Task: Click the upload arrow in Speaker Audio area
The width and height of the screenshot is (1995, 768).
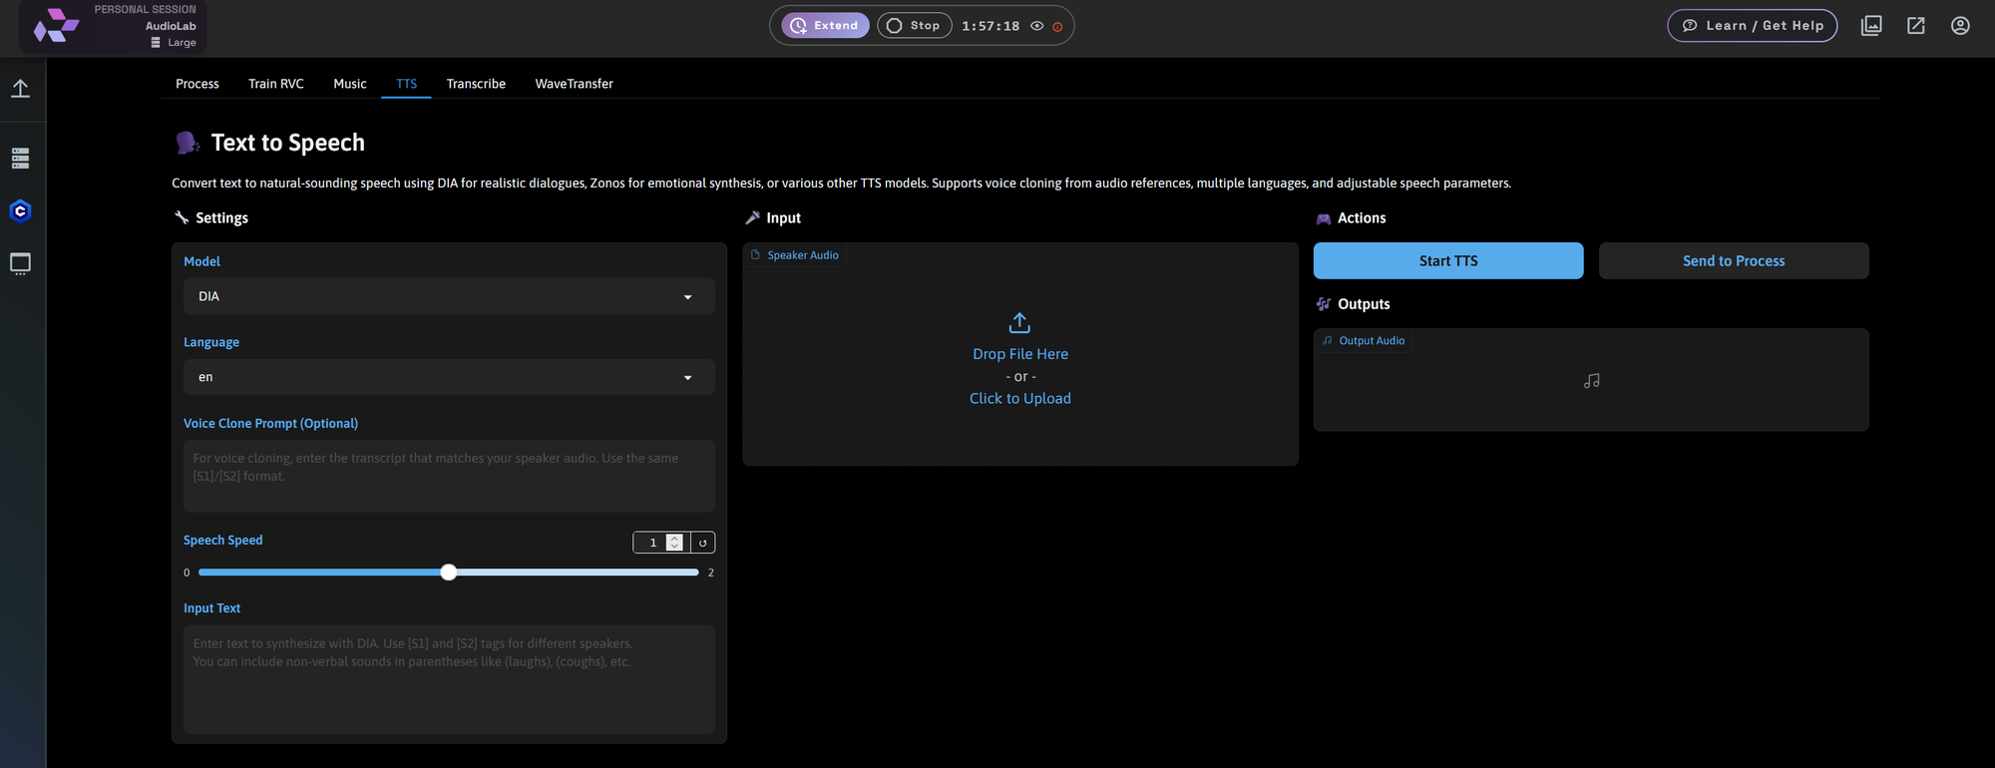Action: 1019,323
